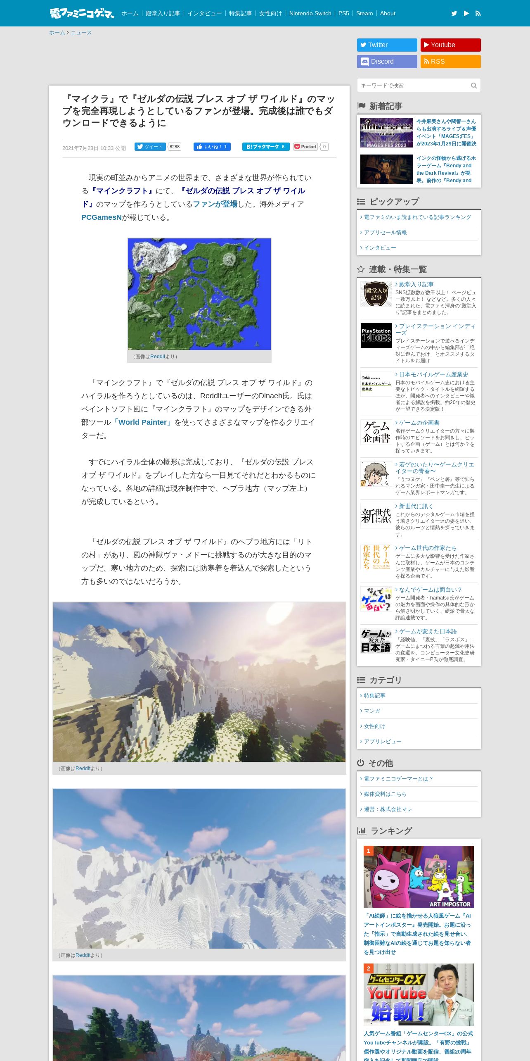This screenshot has width=530, height=1061.
Task: Open the 日本モバイルゲーム産業史 series link
Action: (x=433, y=374)
